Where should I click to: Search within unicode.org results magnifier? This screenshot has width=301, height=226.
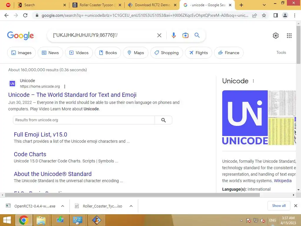(163, 120)
